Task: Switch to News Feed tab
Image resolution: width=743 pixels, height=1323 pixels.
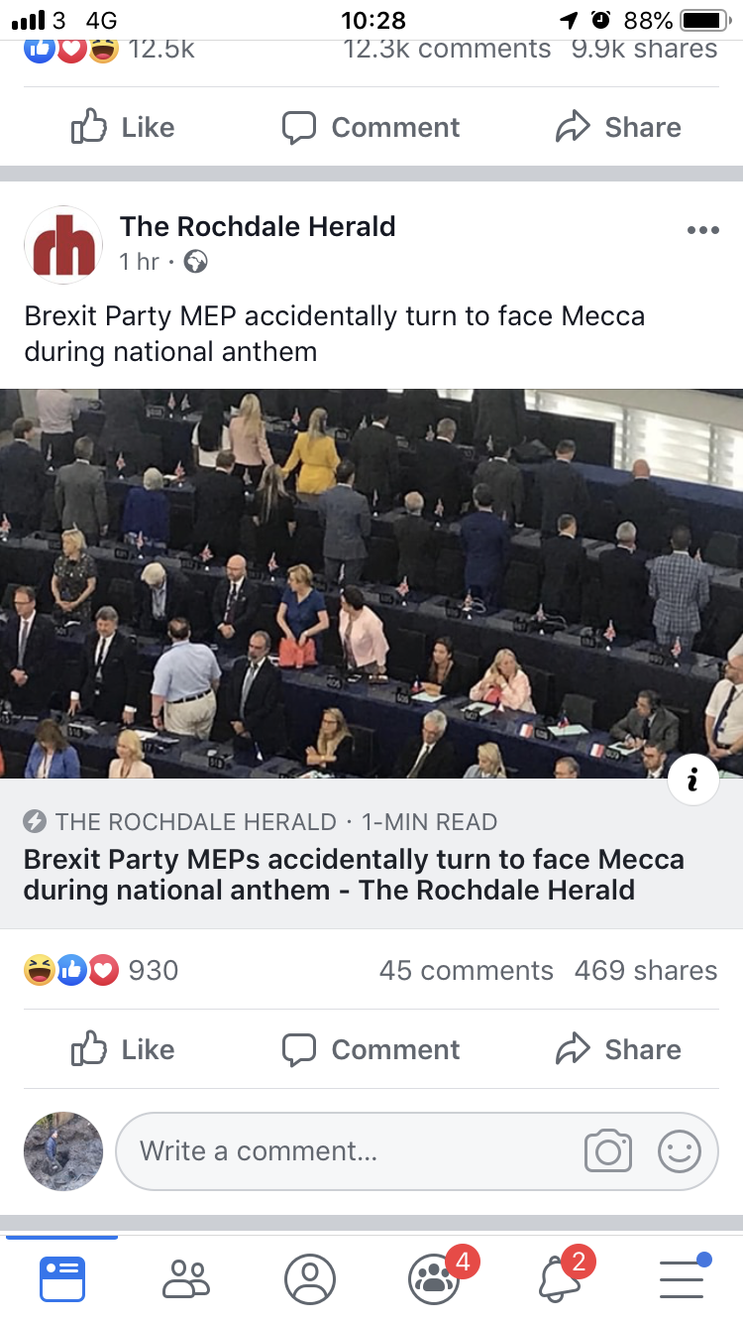Action: (62, 1279)
